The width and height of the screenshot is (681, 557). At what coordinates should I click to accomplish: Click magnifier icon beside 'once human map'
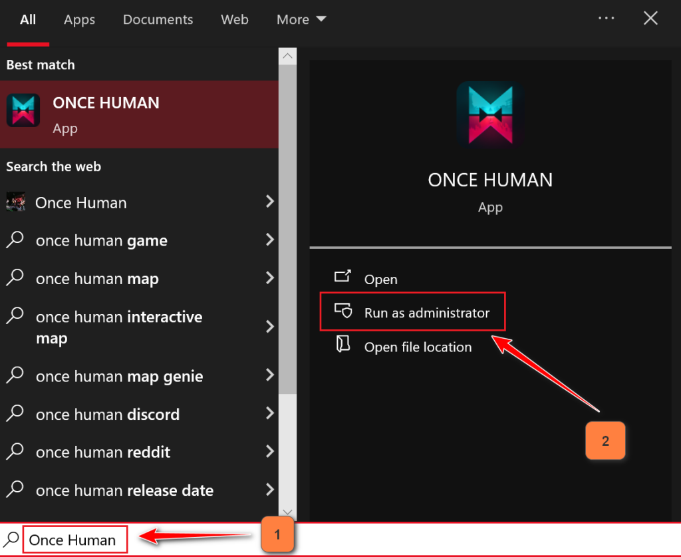15,278
